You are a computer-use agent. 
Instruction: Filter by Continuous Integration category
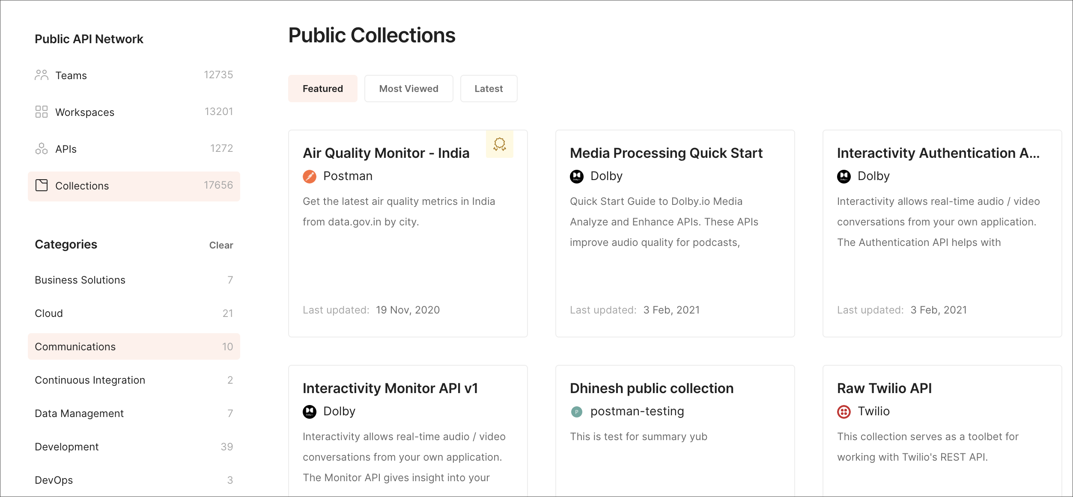coord(134,380)
